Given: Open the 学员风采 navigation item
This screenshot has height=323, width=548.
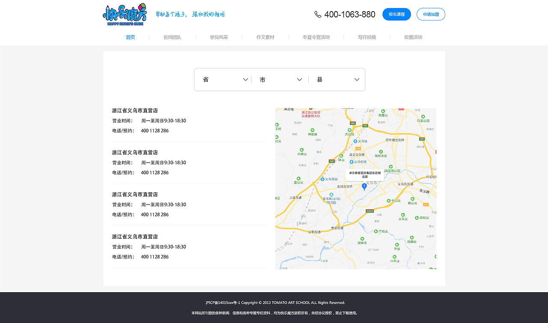Looking at the screenshot, I should (x=219, y=37).
